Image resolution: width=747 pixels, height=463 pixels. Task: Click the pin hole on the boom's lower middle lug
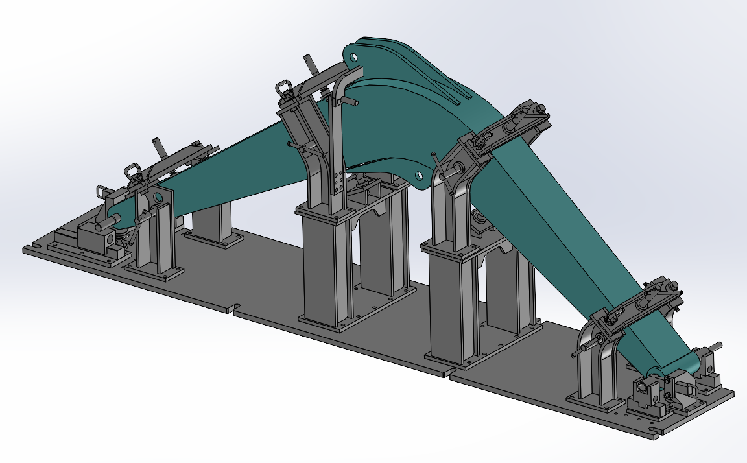(x=419, y=176)
